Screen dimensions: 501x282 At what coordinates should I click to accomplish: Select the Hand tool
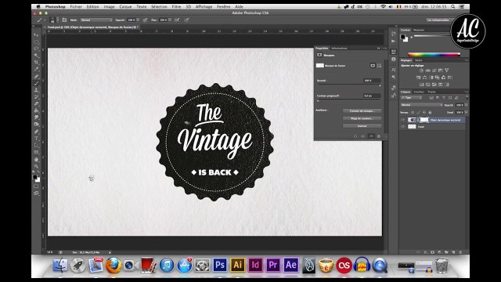pyautogui.click(x=37, y=159)
